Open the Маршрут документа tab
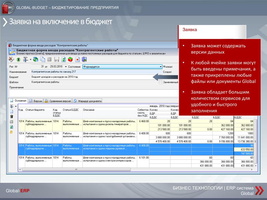The height and width of the screenshot is (200, 267). [87, 101]
